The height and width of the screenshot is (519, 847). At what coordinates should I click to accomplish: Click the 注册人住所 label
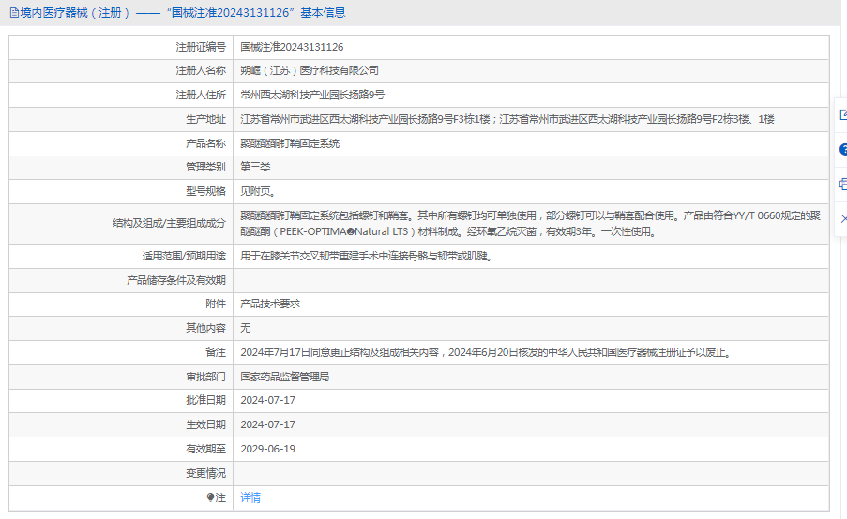[x=201, y=95]
